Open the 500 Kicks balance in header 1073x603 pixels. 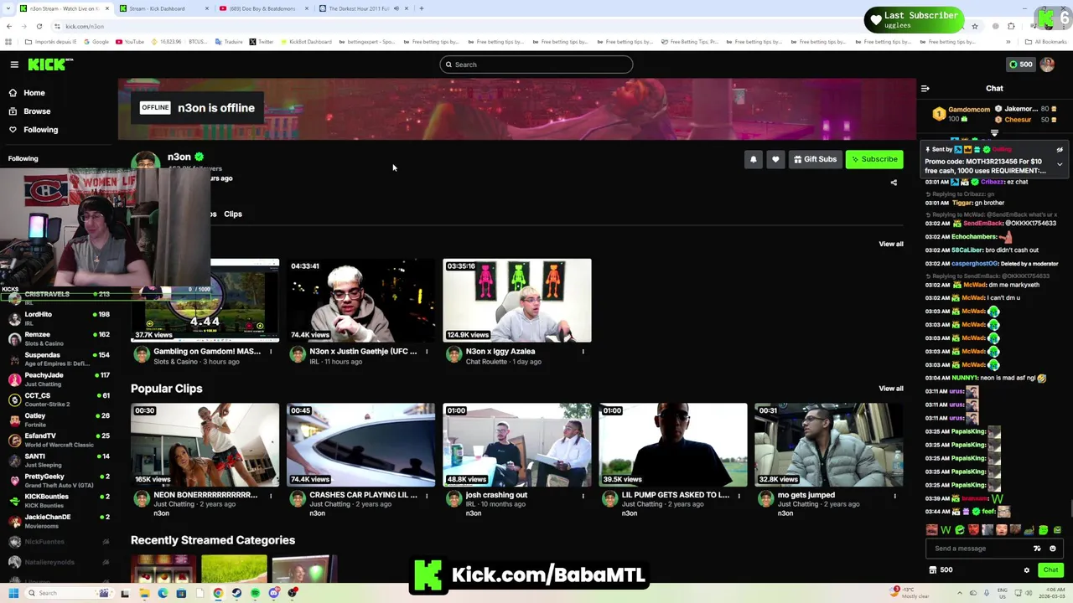(1020, 64)
